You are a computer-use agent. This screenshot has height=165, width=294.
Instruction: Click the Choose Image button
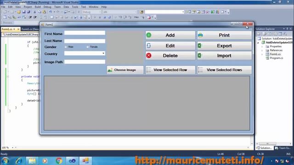click(x=125, y=70)
